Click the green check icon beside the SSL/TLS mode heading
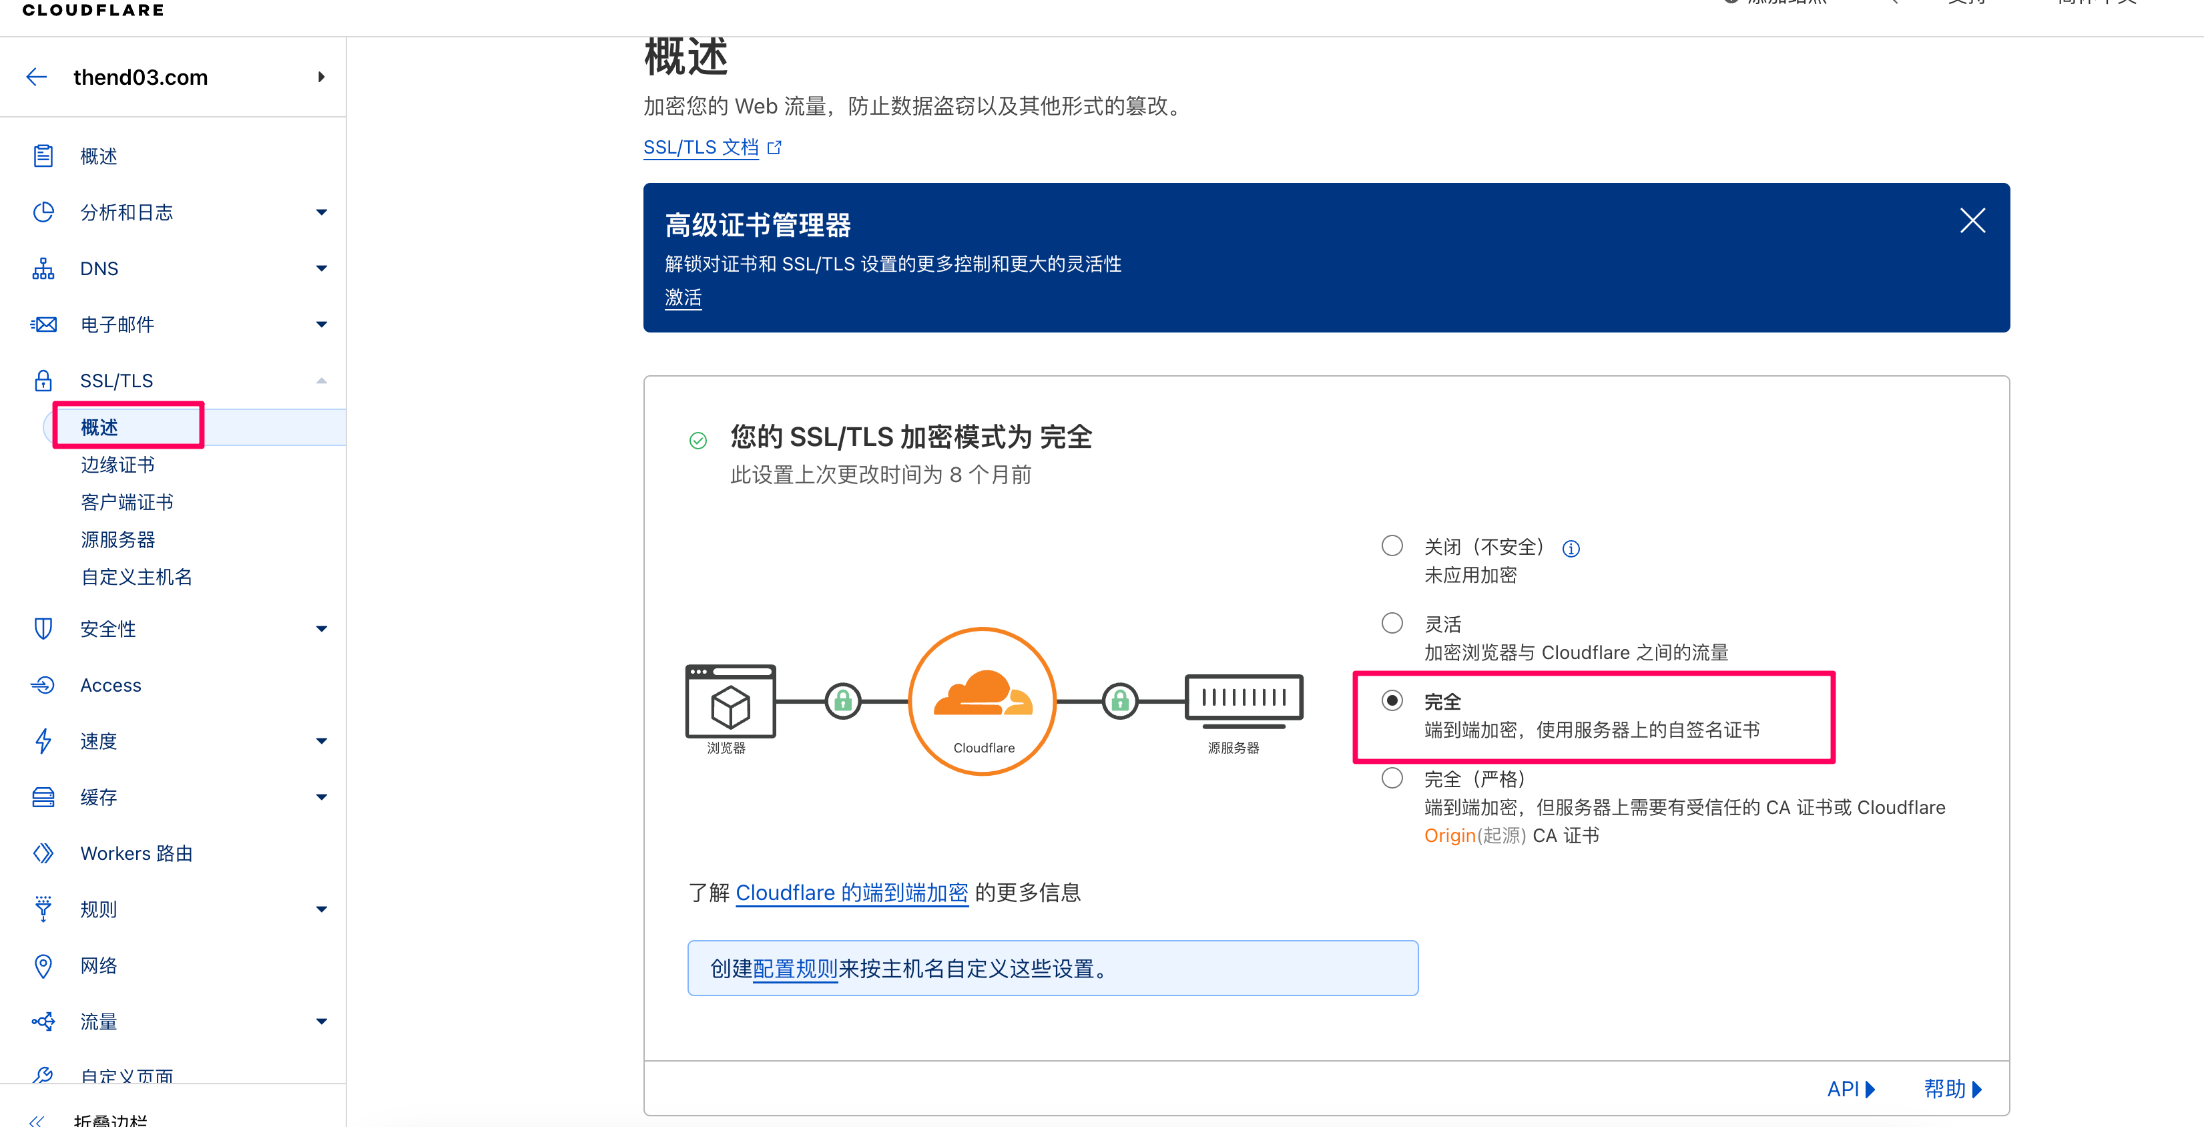Viewport: 2204px width, 1127px height. tap(698, 440)
